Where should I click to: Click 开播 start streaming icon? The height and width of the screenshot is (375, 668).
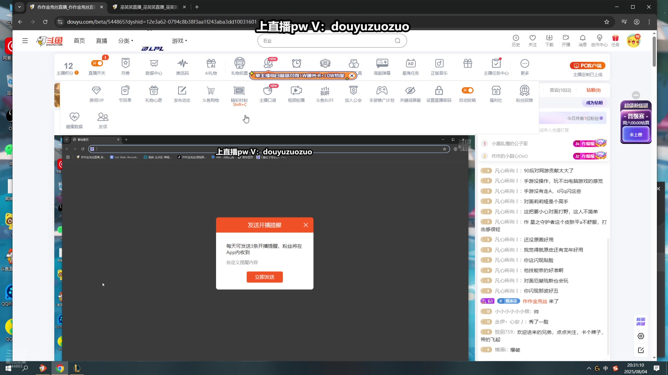pyautogui.click(x=566, y=40)
